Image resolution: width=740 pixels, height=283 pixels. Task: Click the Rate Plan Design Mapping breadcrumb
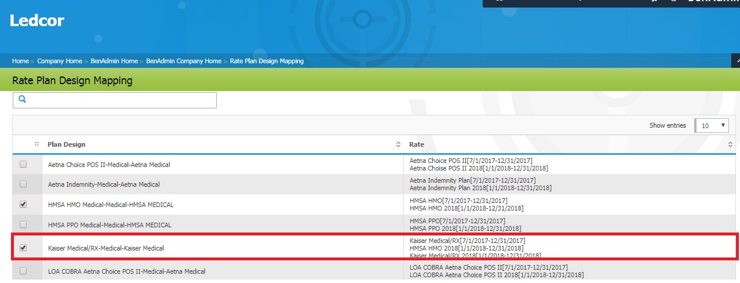(x=267, y=61)
